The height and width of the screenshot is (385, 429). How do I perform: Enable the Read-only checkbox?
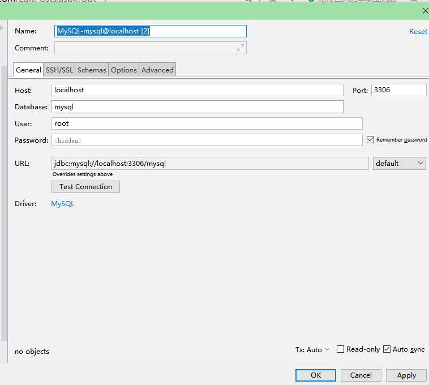click(340, 349)
